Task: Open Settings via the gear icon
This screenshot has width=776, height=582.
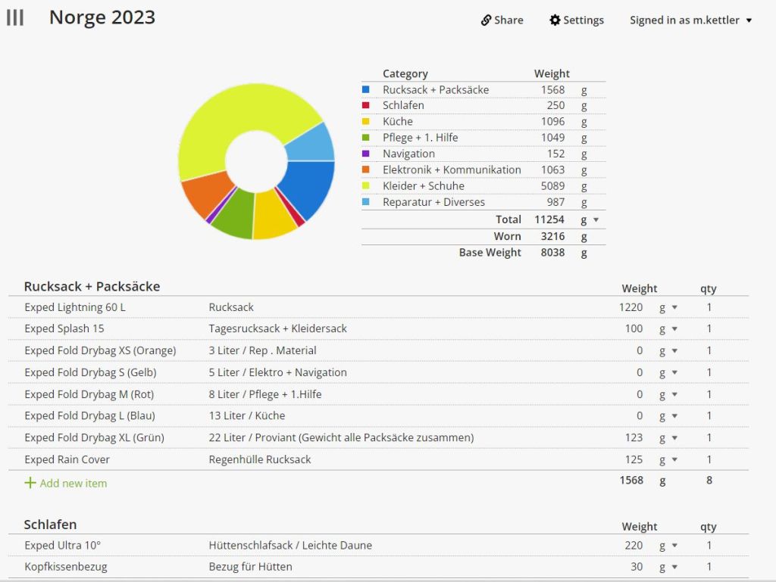Action: pos(555,20)
